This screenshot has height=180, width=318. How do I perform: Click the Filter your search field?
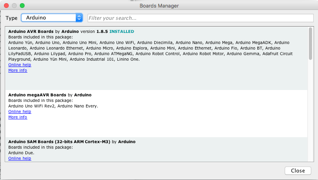coord(201,18)
